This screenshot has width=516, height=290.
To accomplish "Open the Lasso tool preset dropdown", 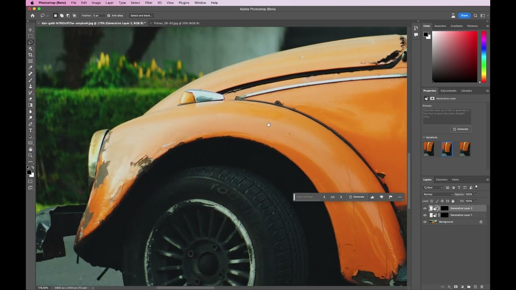I will 44,16.
